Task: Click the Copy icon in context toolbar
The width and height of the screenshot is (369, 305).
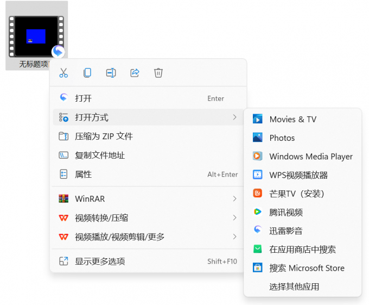Action: point(87,73)
